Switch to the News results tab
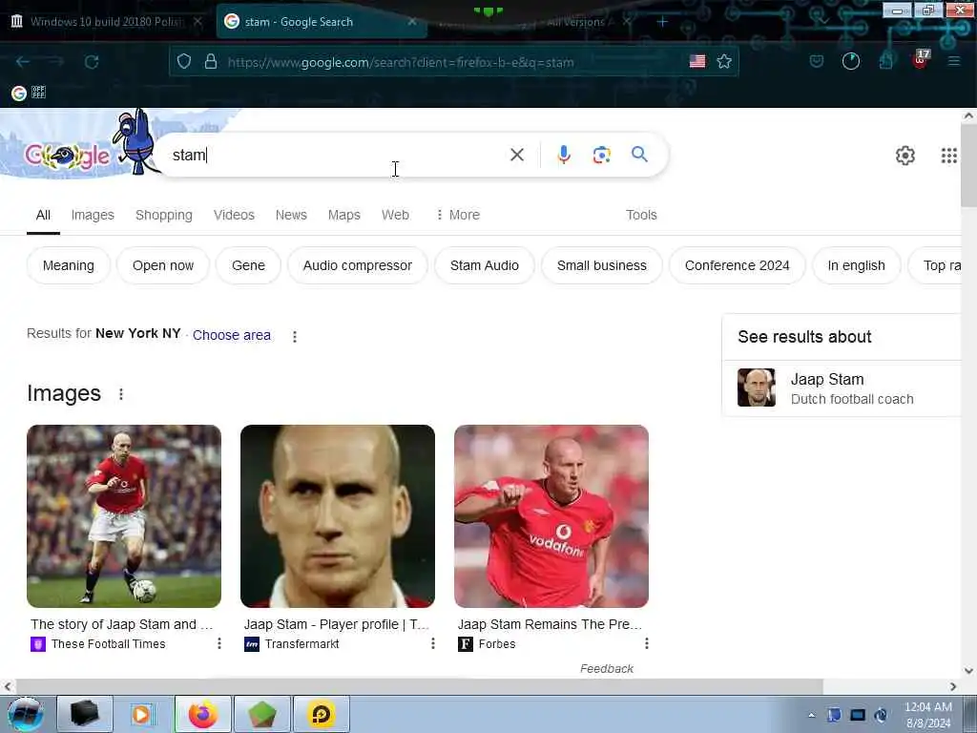This screenshot has width=977, height=733. tap(291, 215)
